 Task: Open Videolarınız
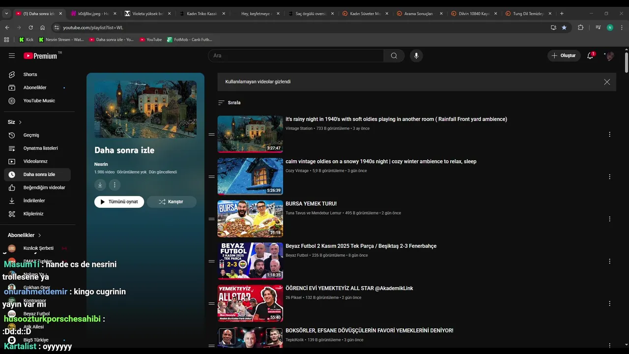pos(37,161)
